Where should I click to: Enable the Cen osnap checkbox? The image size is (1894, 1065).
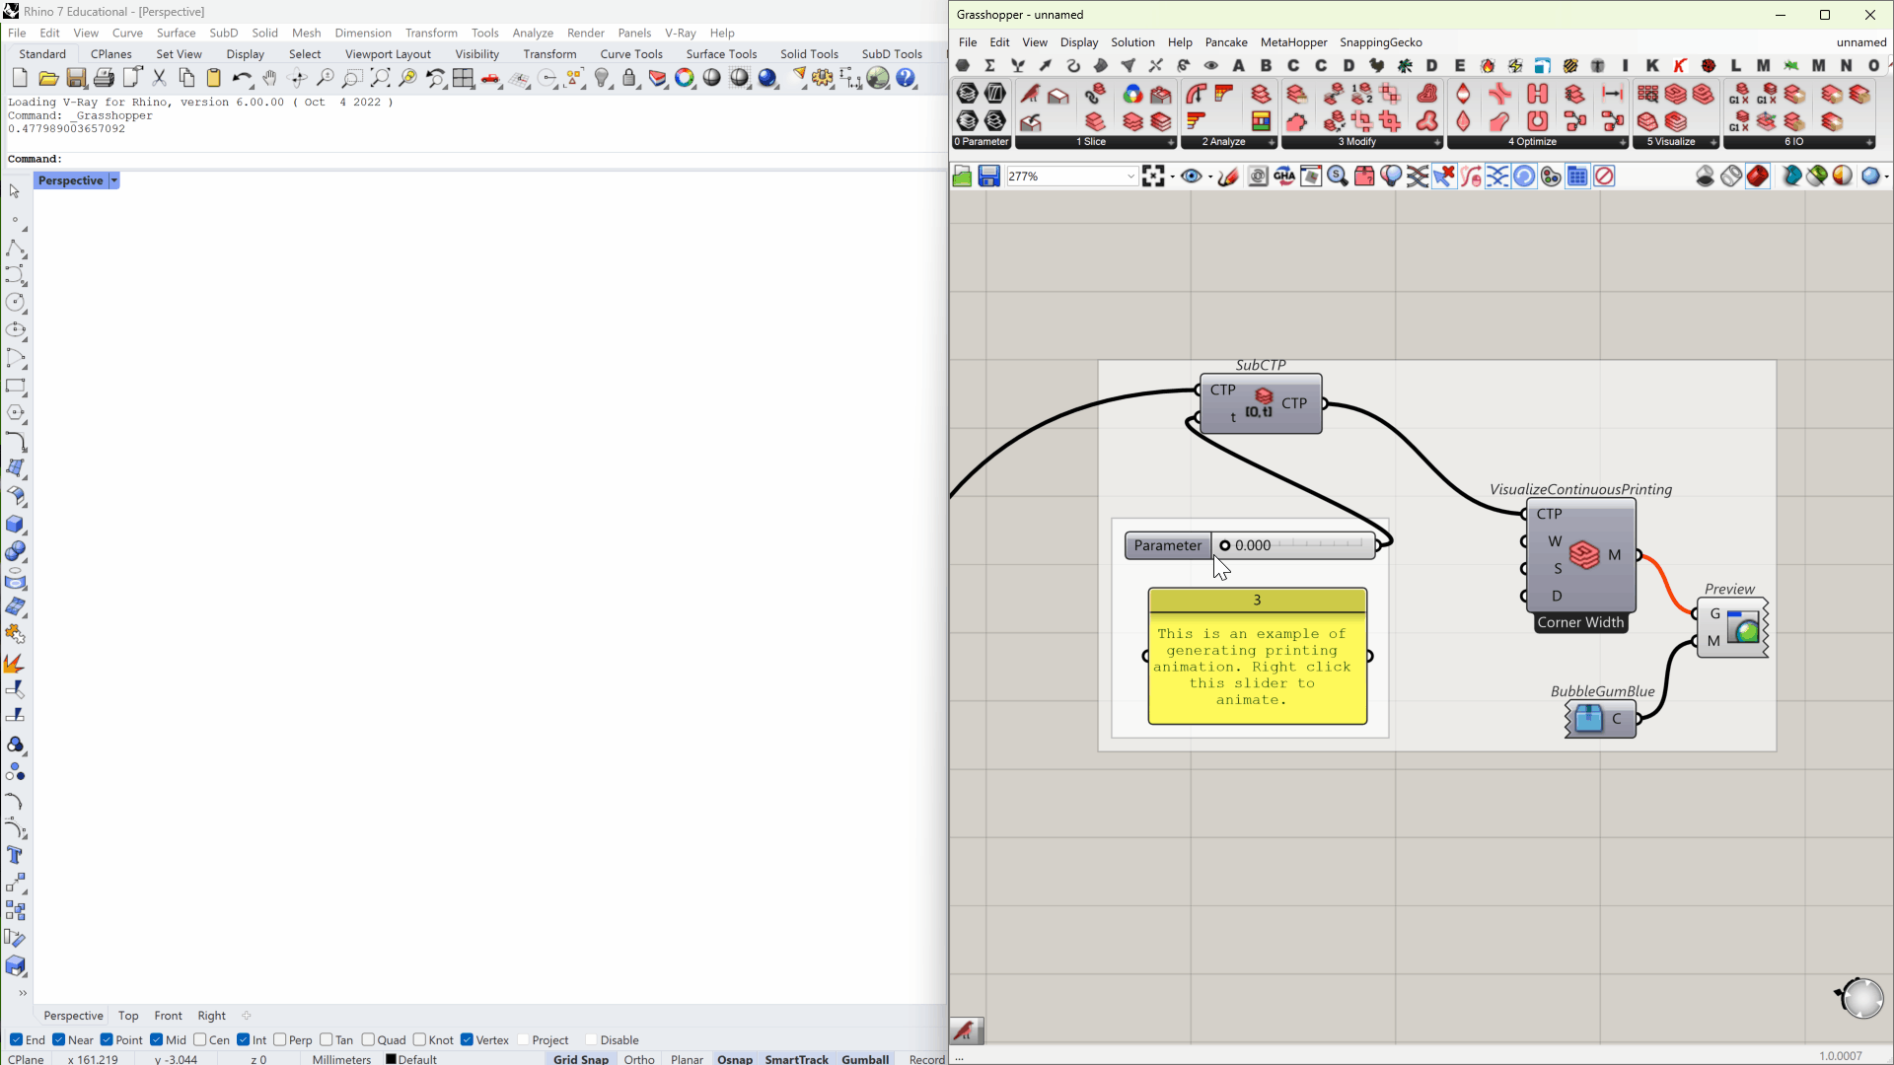pos(200,1039)
